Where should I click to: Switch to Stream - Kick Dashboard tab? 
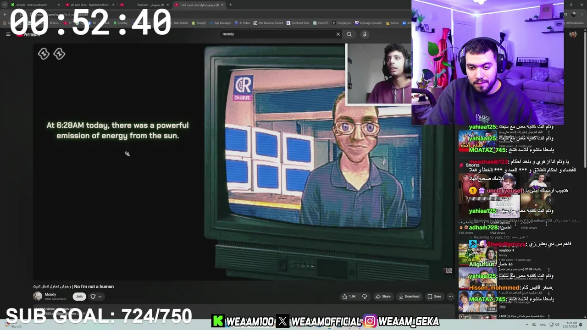[x=35, y=5]
